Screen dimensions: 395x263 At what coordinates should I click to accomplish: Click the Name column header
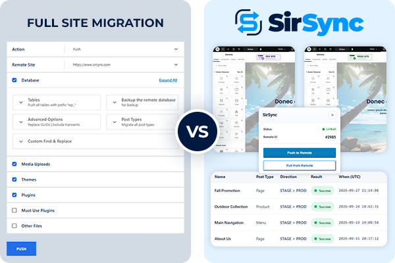(220, 177)
